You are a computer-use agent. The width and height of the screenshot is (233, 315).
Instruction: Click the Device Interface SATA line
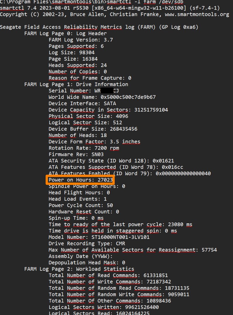[82, 104]
